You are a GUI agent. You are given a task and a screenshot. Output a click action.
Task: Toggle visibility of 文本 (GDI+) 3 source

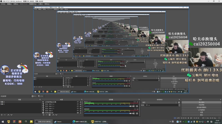[x=78, y=106]
